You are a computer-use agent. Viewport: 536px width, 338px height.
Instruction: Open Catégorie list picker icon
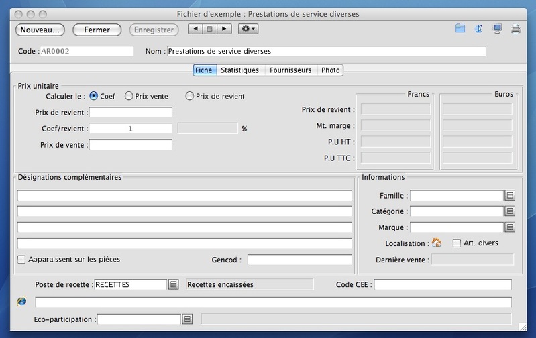[x=510, y=211]
